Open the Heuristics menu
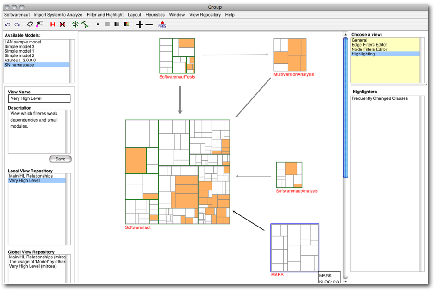 tap(155, 15)
